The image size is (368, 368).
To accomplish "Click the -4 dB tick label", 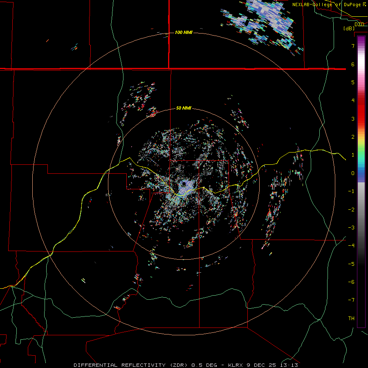I will click(x=351, y=246).
